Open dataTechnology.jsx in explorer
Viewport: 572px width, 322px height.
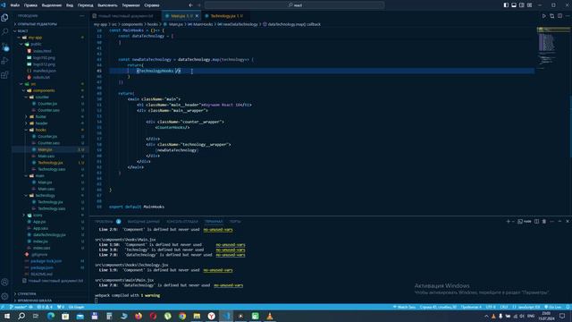coord(49,235)
